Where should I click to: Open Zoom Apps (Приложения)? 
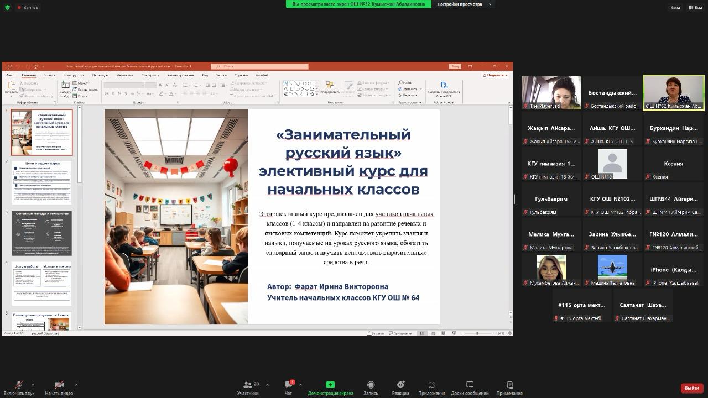point(431,388)
